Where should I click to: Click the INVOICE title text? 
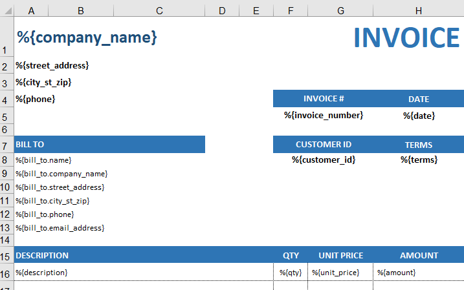click(x=406, y=37)
